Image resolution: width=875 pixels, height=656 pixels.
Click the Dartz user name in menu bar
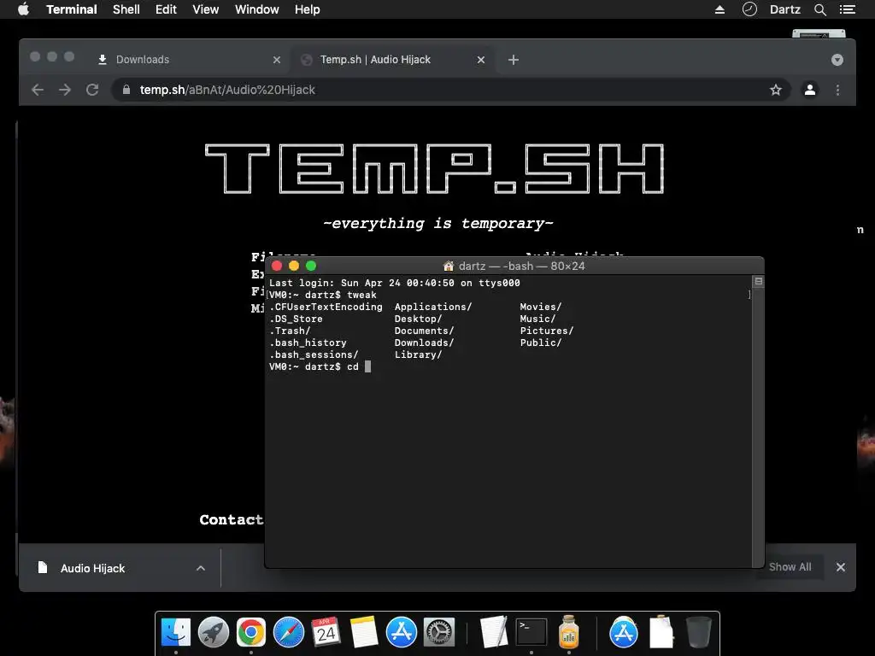coord(784,9)
